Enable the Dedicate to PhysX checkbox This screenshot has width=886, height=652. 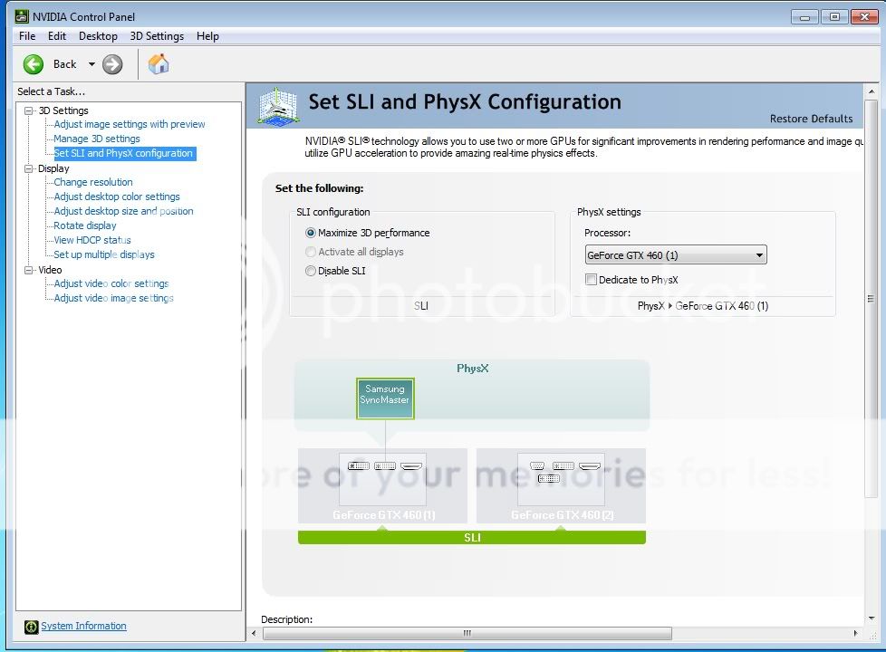[591, 280]
